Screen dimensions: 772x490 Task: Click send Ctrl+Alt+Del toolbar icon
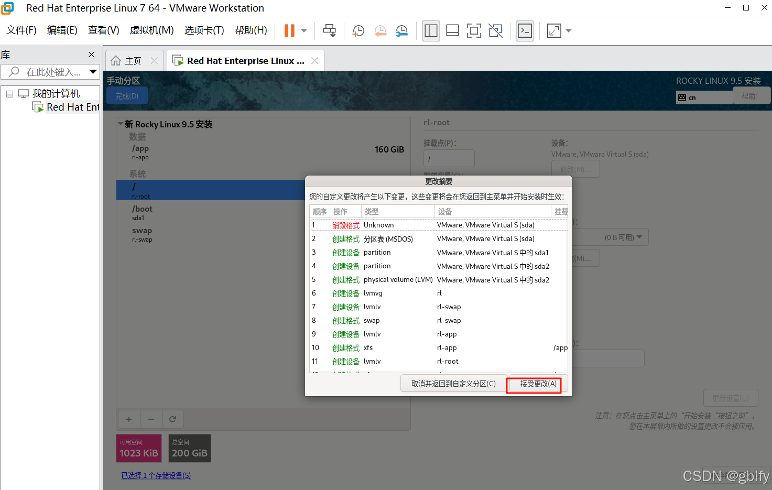click(x=330, y=31)
